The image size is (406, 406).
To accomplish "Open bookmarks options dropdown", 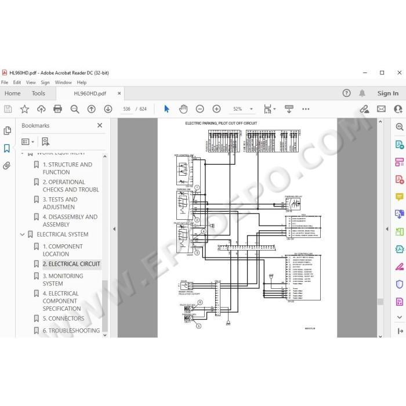I will (x=28, y=142).
